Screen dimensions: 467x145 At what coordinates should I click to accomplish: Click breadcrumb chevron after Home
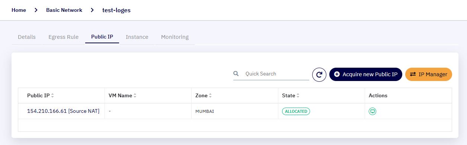pos(36,10)
